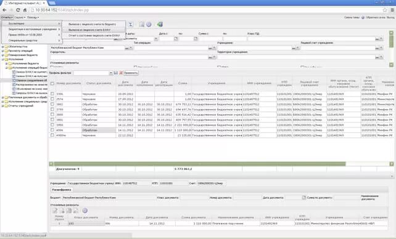Click the round clock toolbar icon
The image size is (396, 239).
point(149,24)
